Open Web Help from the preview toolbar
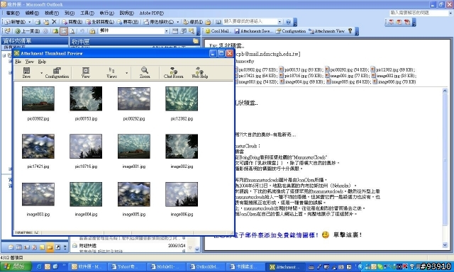This screenshot has width=454, height=272. pos(199,72)
